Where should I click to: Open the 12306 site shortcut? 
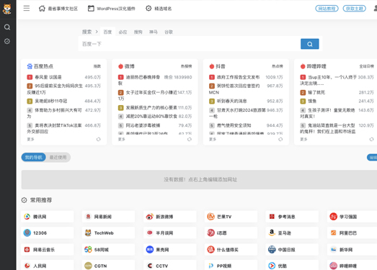click(48, 233)
